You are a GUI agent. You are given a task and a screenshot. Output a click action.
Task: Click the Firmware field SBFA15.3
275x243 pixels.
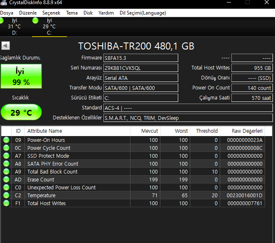(x=141, y=58)
